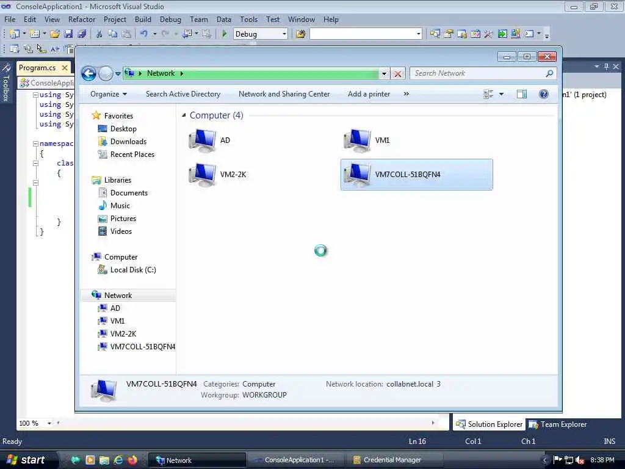Click the search magnifier in Search Network

549,73
